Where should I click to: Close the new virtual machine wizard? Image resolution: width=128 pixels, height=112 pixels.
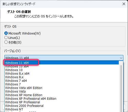point(124,4)
